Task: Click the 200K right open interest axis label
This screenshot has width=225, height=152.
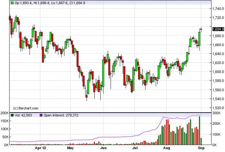Action: pyautogui.click(x=216, y=124)
